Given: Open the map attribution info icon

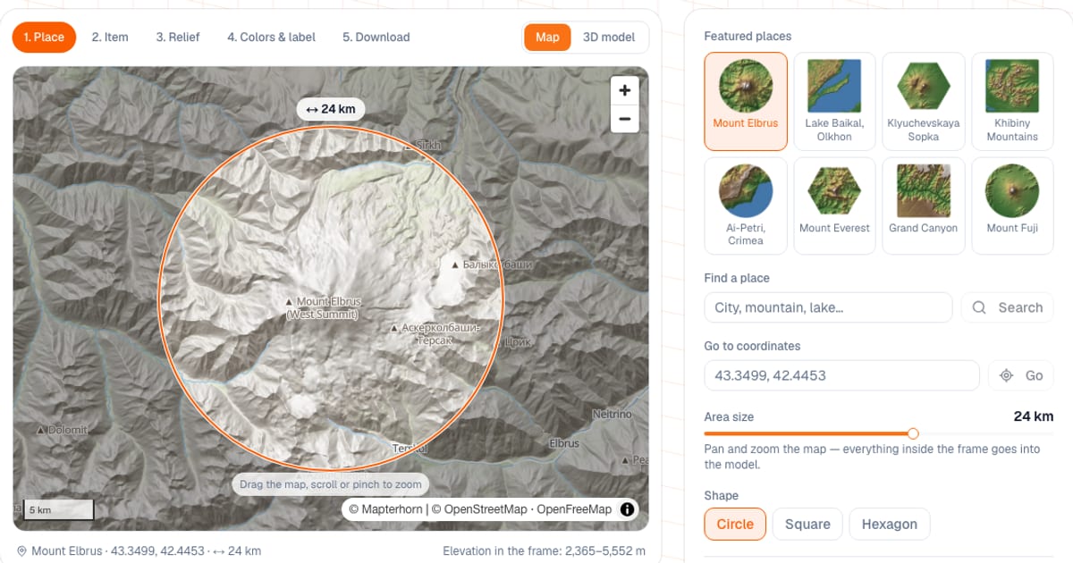Looking at the screenshot, I should (x=628, y=509).
